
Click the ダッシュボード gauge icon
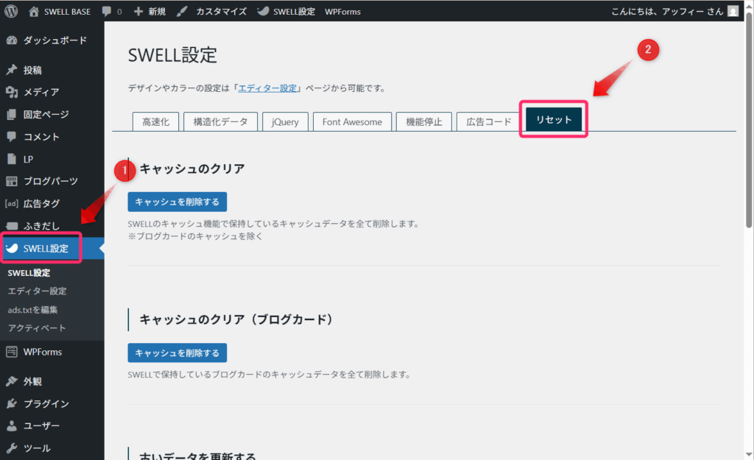[x=12, y=40]
